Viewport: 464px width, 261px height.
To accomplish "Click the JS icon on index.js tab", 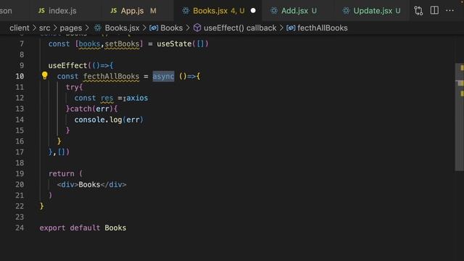I will click(x=41, y=11).
